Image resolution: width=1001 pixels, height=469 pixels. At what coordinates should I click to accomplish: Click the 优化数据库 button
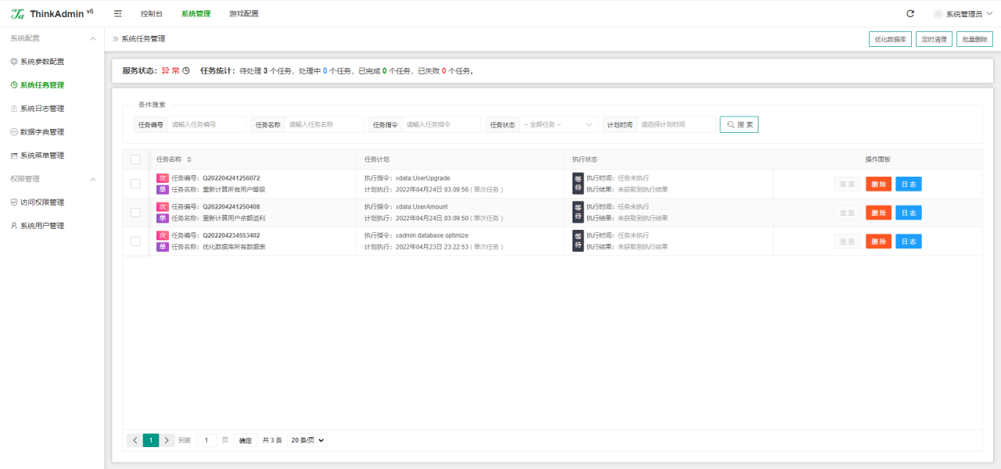point(890,39)
